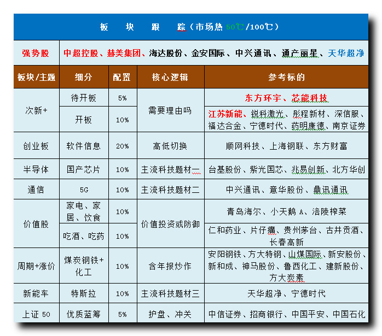Click blue 天华超净 in the strong stocks row
Screen dimensions: 382x336
(x=346, y=54)
